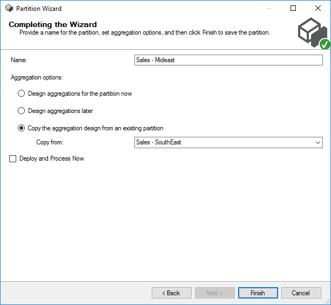Click into the Name field containing 'Sales - Mideast'
The image size is (331, 305).
(x=228, y=60)
